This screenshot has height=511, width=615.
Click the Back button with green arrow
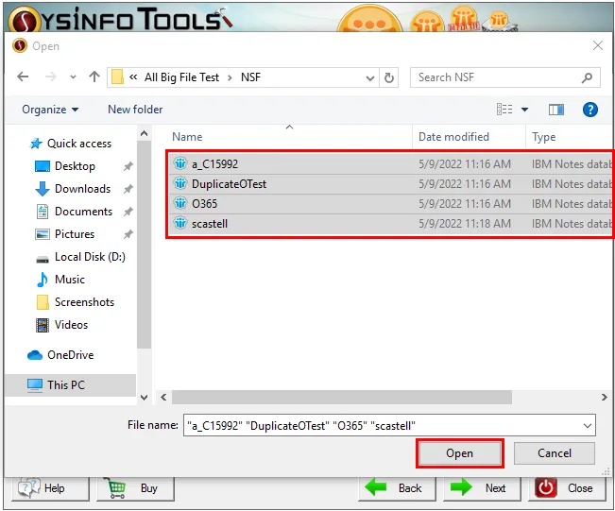tap(397, 488)
